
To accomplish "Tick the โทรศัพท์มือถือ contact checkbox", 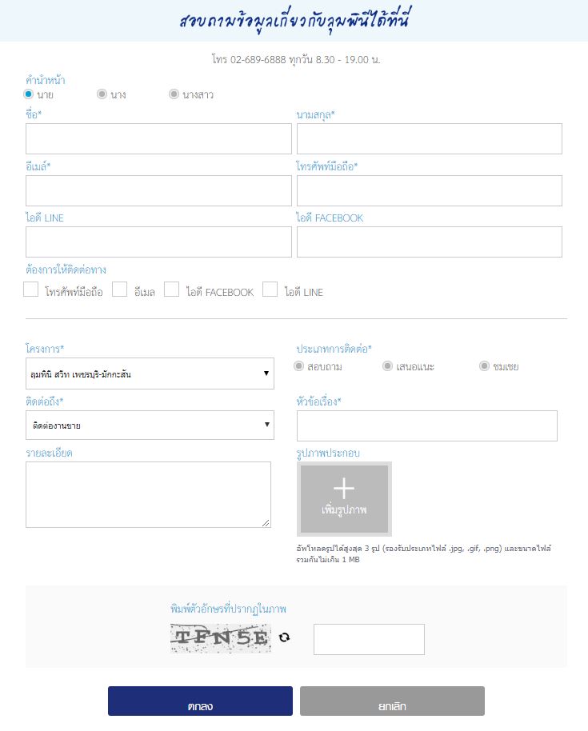I will coord(31,290).
